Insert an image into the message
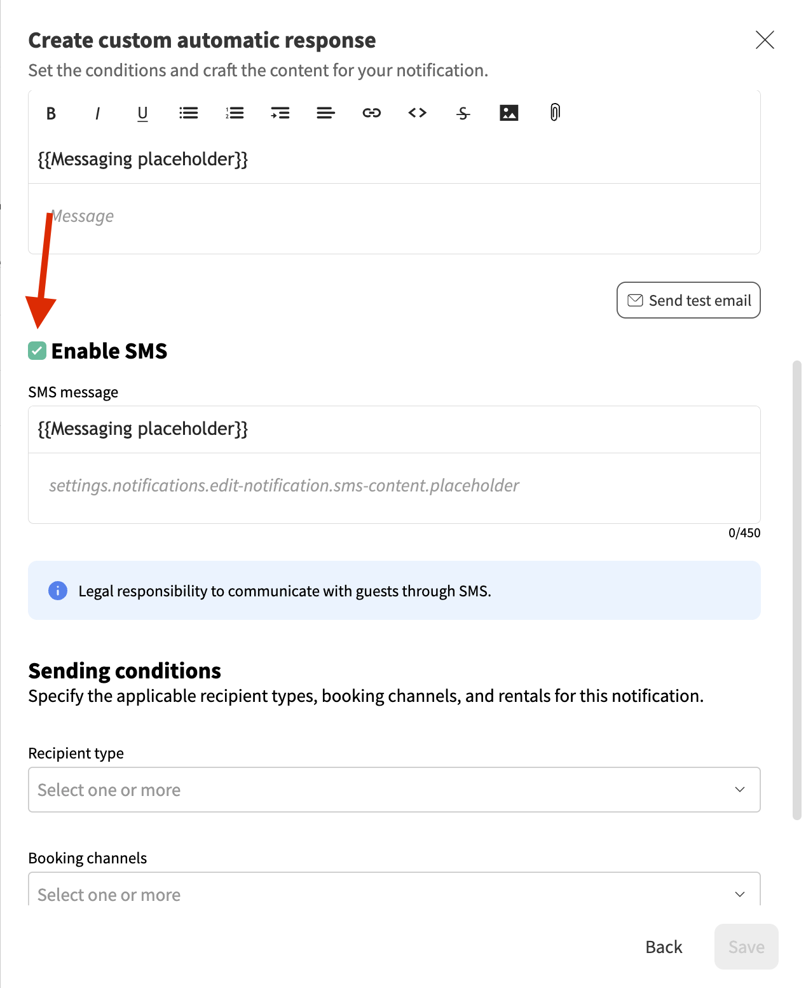Screen dimensions: 806x988 click(509, 113)
